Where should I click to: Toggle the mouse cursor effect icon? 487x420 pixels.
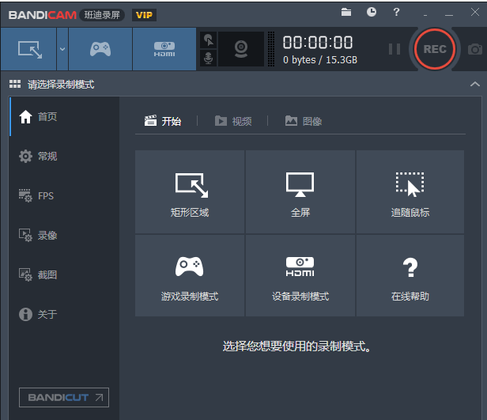(209, 40)
